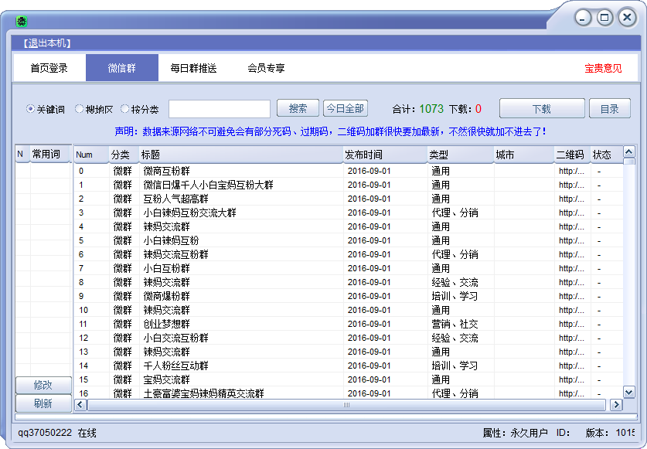Click the 刷新 refresh button

point(43,403)
